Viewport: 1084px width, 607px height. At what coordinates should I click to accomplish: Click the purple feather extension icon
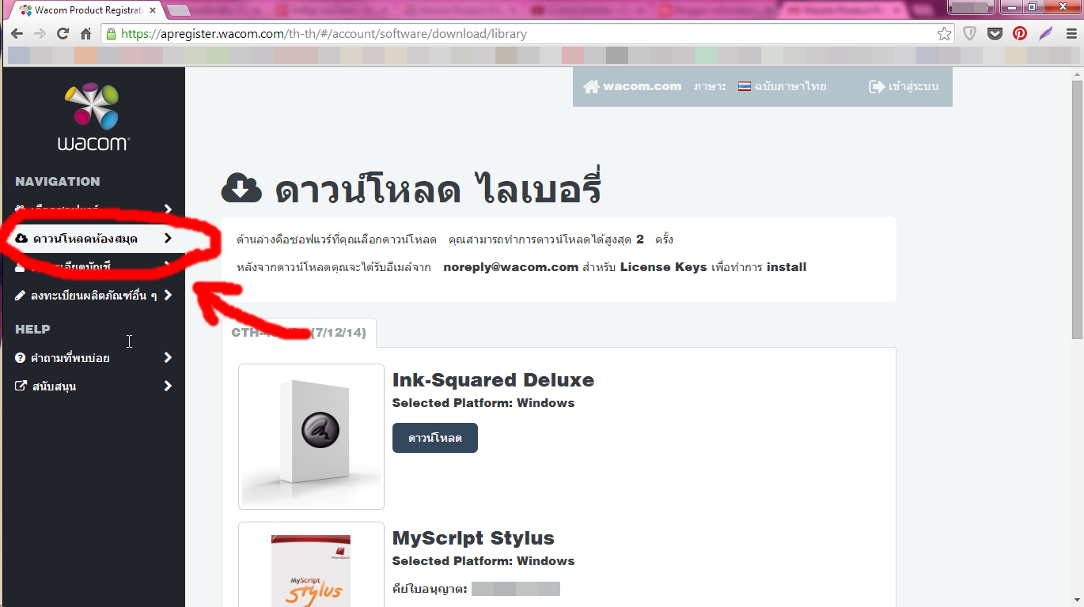1045,34
